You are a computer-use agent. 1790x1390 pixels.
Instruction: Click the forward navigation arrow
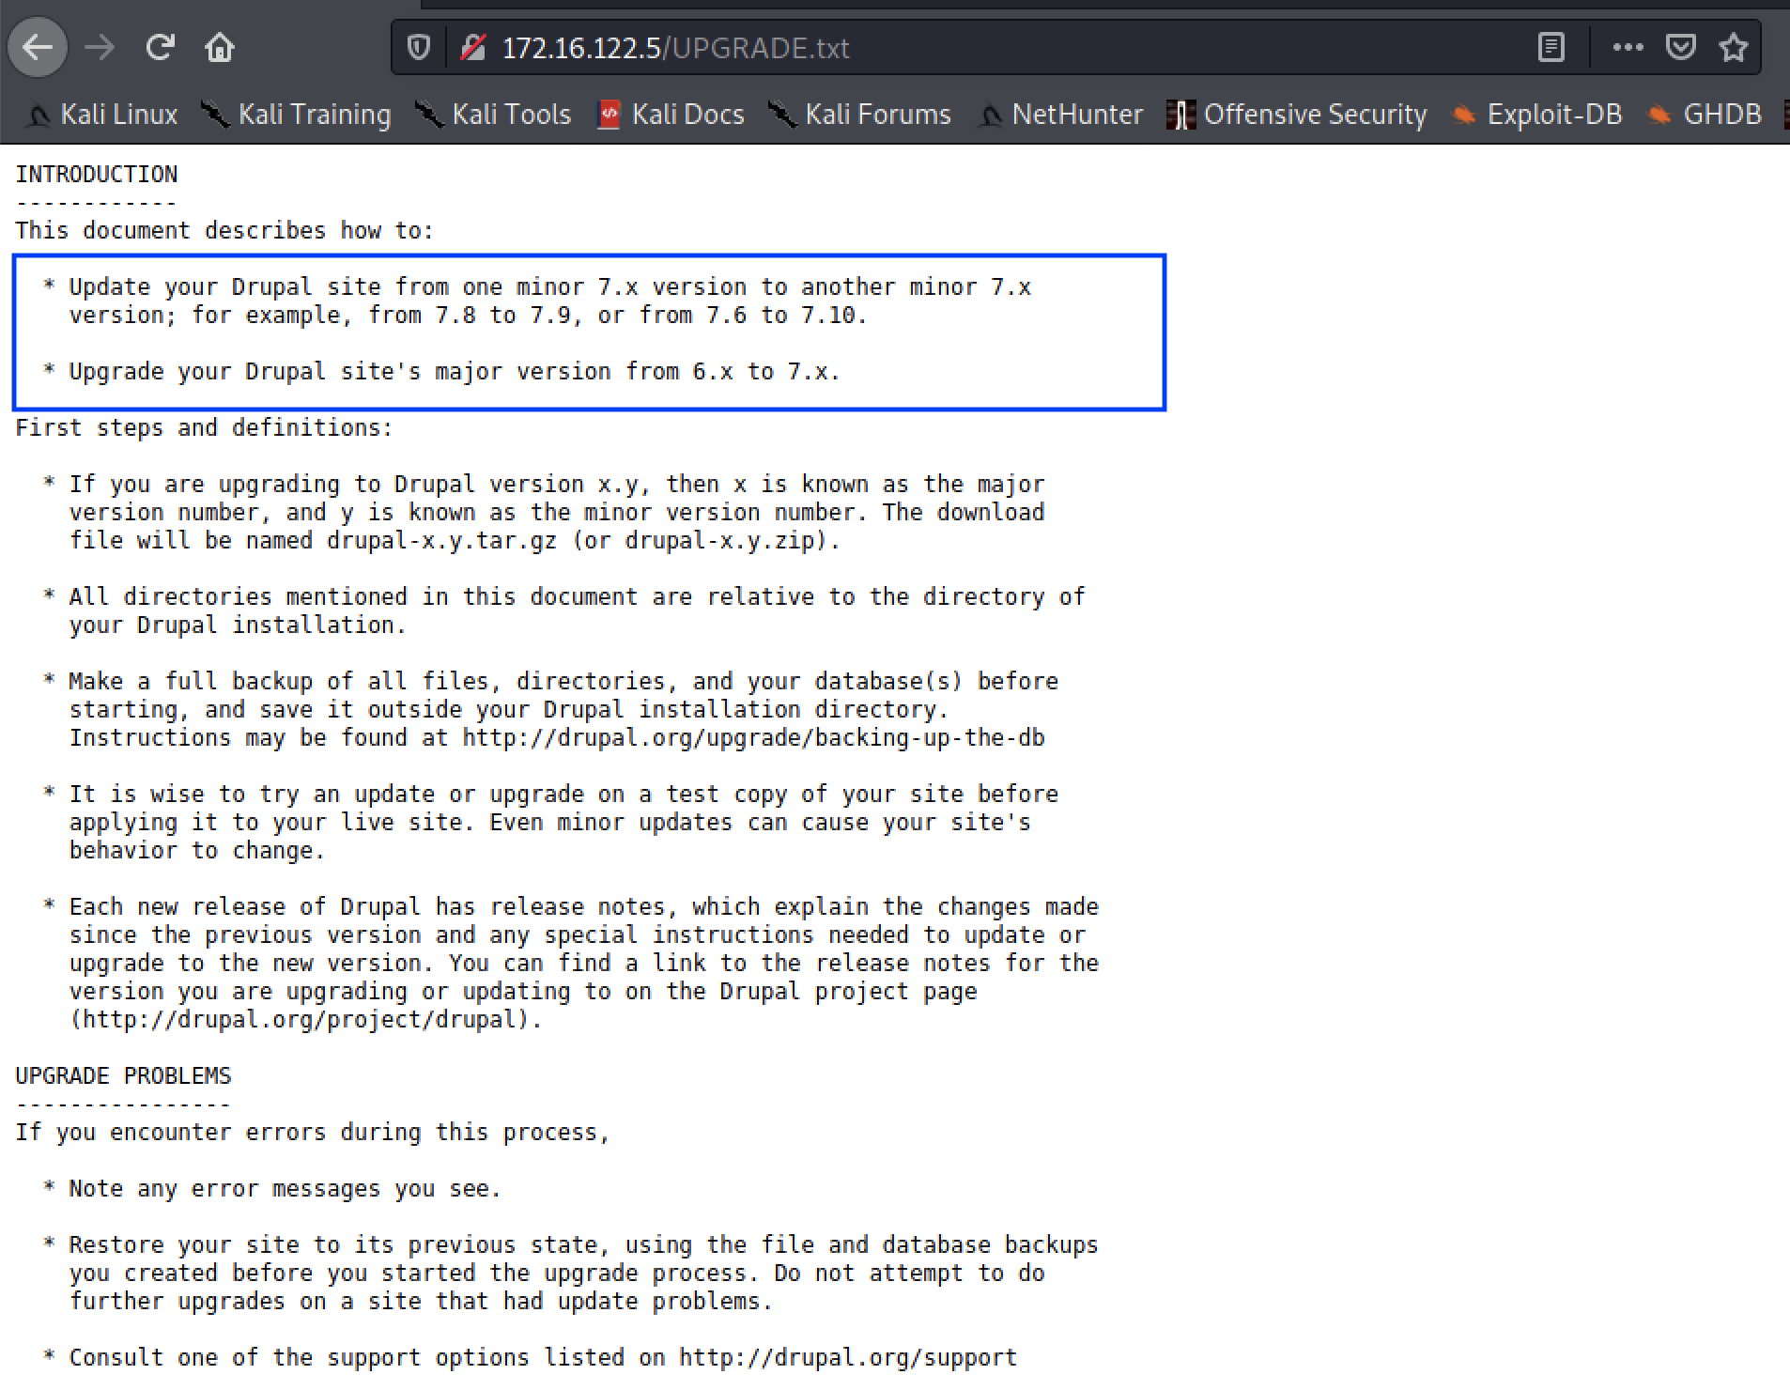click(99, 47)
